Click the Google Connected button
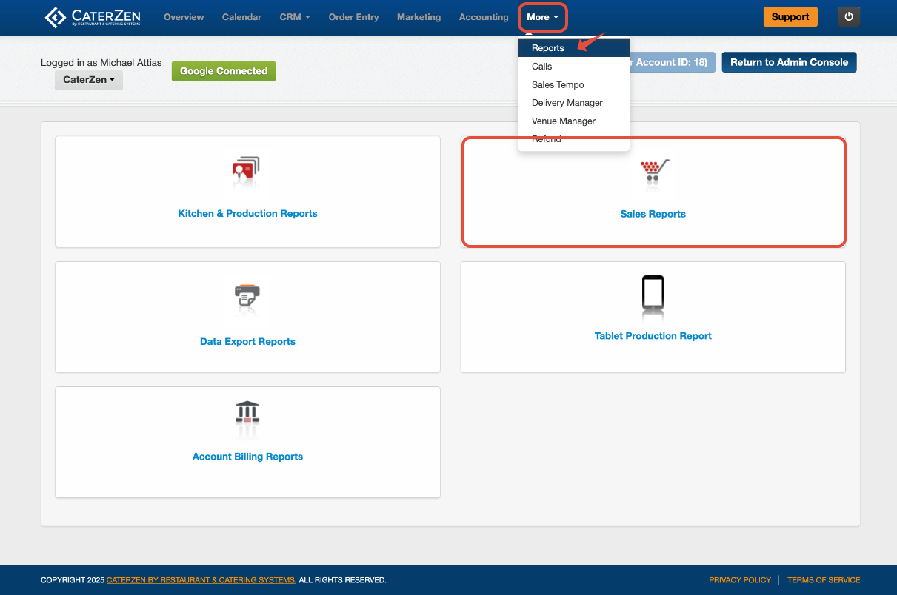Screen dimensions: 897x595 [224, 71]
